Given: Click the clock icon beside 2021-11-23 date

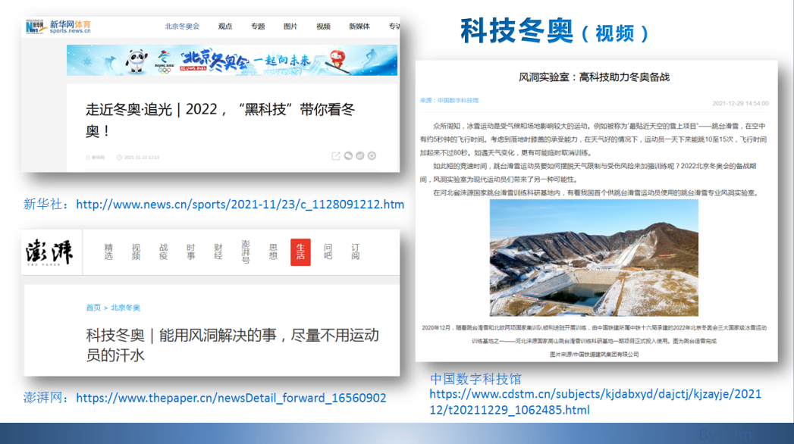Looking at the screenshot, I should pyautogui.click(x=120, y=158).
